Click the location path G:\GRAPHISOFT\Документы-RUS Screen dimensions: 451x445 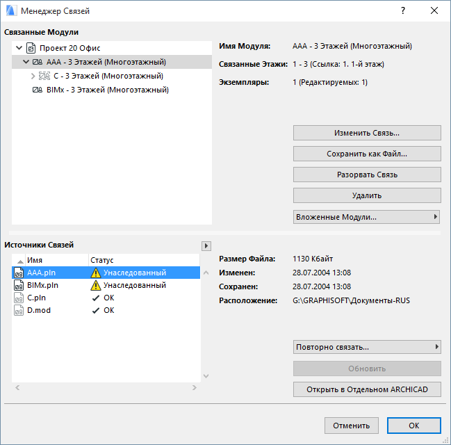coord(351,300)
